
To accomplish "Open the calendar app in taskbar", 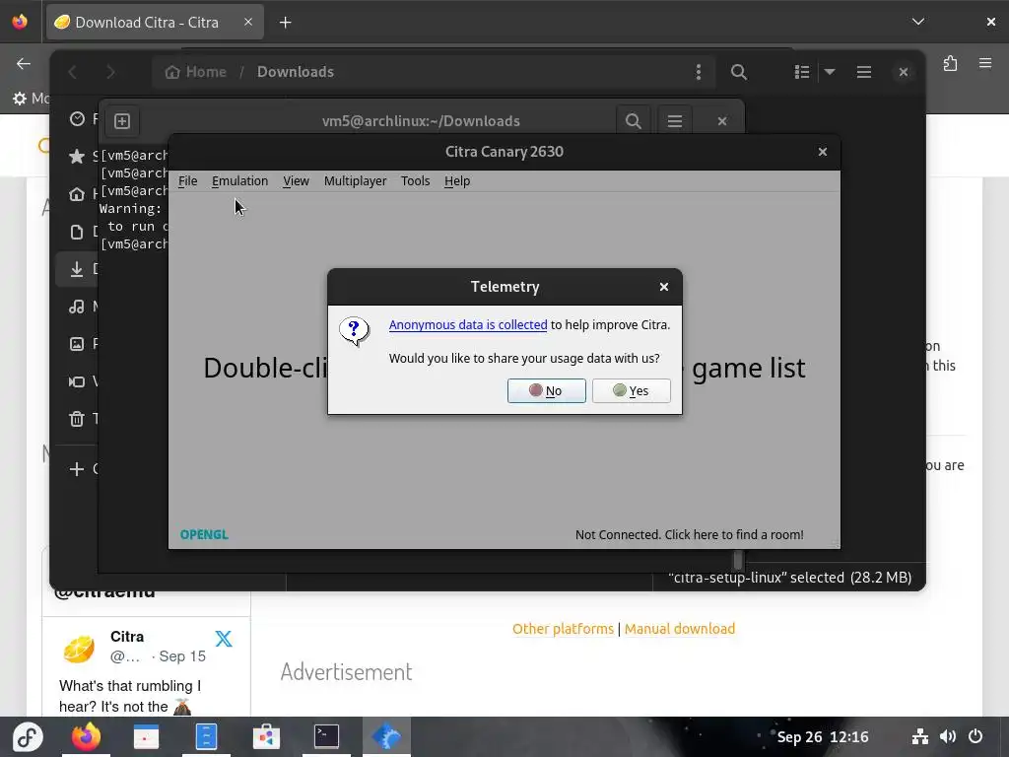I will [x=146, y=737].
